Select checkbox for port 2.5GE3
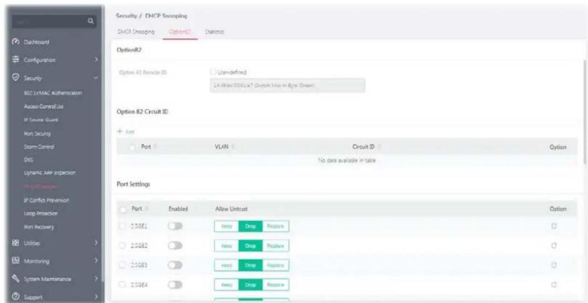This screenshot has height=303, width=588. point(124,265)
